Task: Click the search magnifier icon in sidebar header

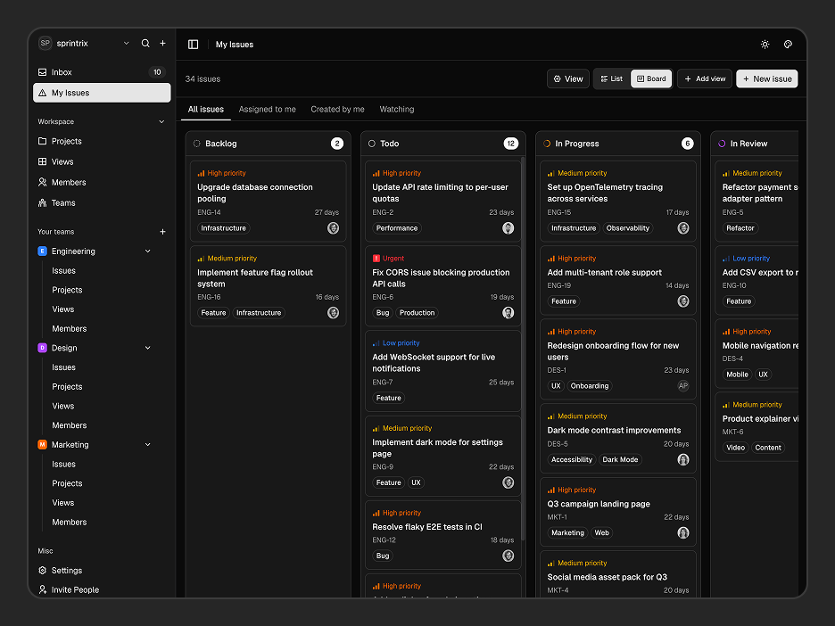Action: (145, 43)
